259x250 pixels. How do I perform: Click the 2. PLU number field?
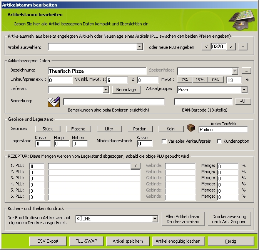click(x=37, y=172)
